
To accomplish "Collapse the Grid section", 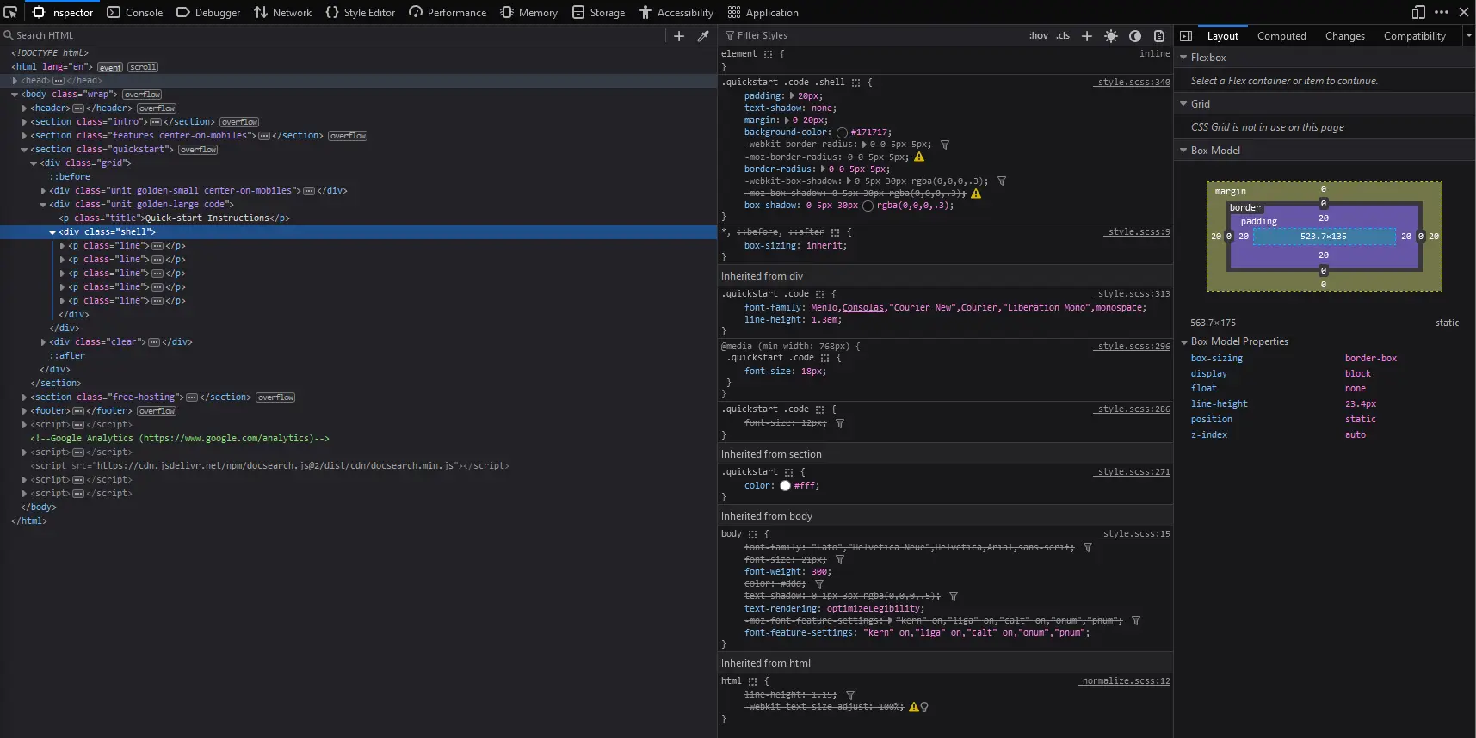I will pyautogui.click(x=1183, y=103).
